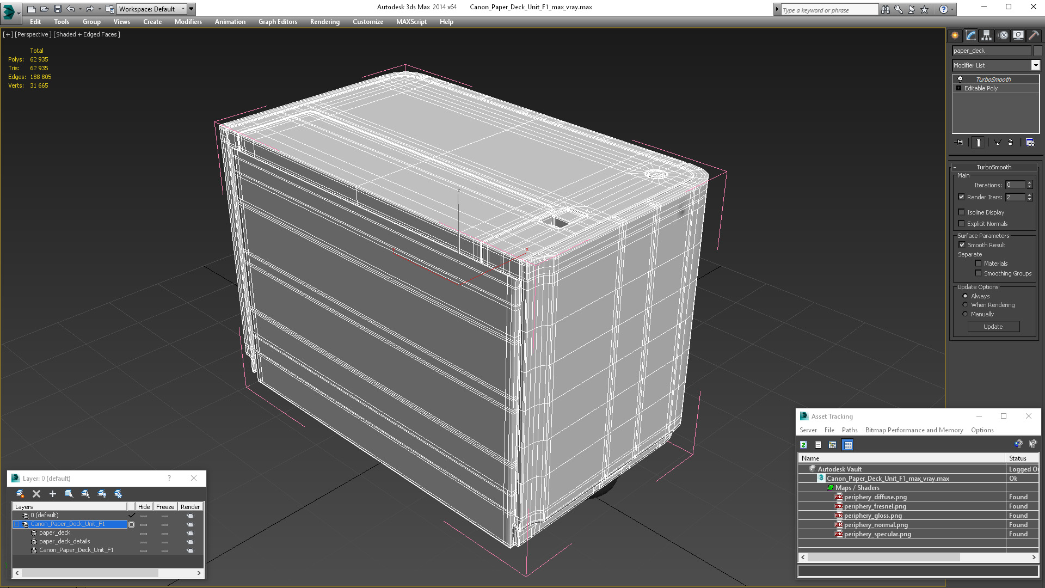Image resolution: width=1045 pixels, height=588 pixels.
Task: Open the Graph Editors menu
Action: [278, 22]
